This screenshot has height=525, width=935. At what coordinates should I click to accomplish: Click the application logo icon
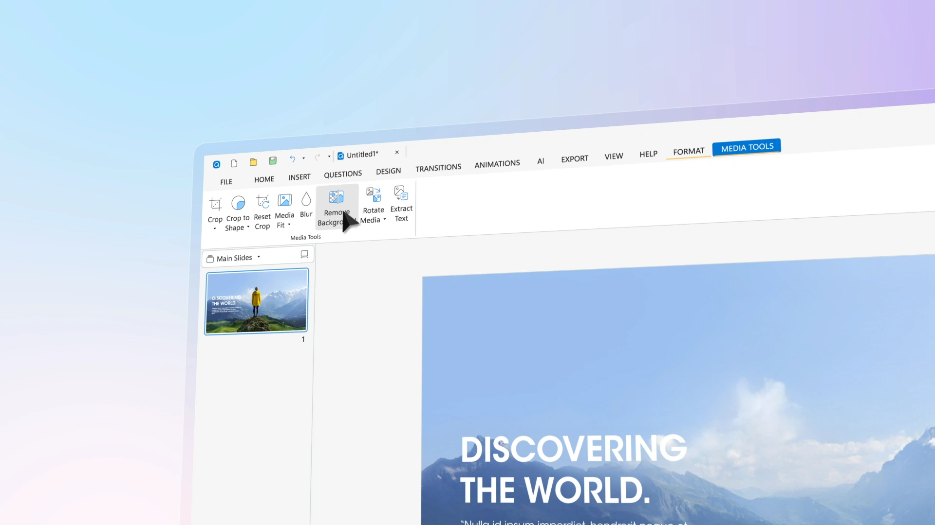[x=216, y=165]
